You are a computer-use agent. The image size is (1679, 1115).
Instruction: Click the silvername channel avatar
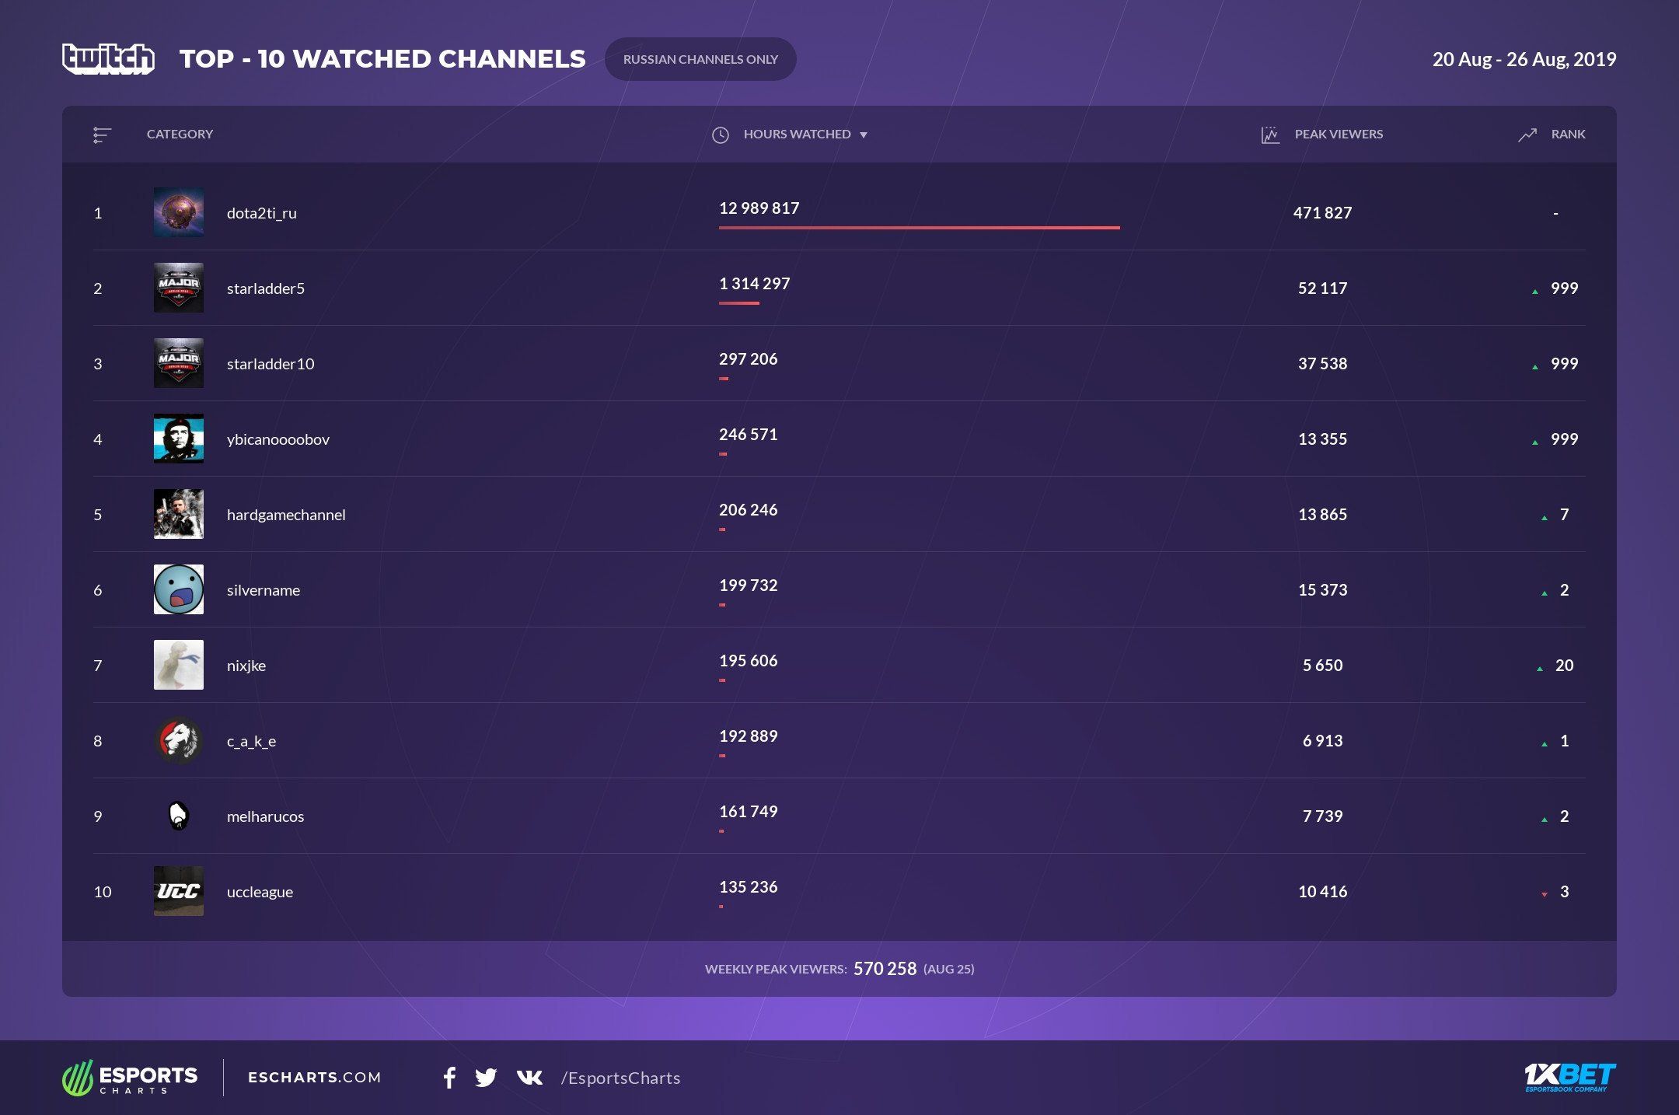pyautogui.click(x=179, y=589)
